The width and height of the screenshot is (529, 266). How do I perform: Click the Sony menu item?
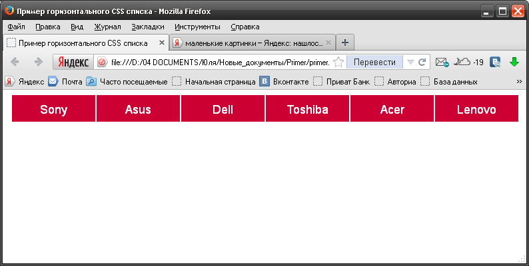tap(54, 108)
